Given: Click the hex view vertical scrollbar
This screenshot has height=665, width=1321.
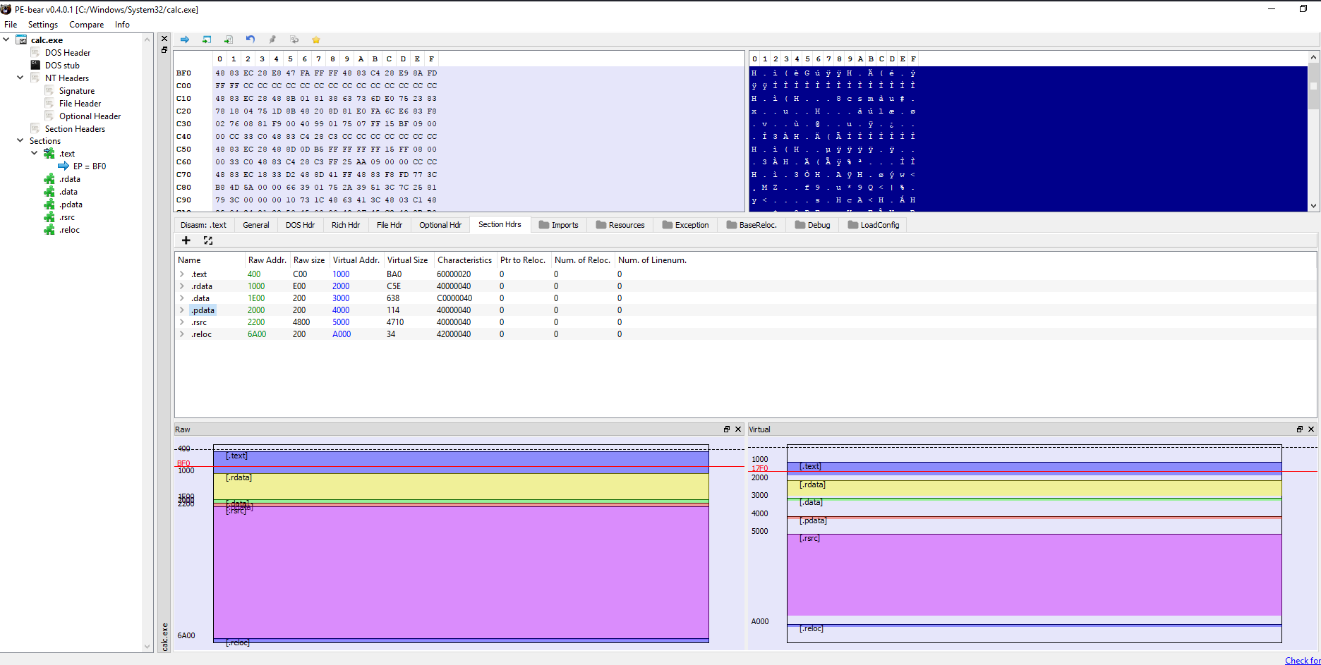Looking at the screenshot, I should [x=1313, y=130].
